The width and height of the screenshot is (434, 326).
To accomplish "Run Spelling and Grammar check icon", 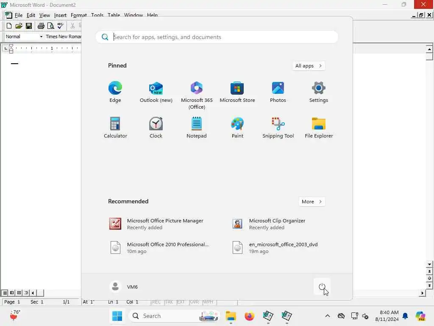I will pos(60,26).
